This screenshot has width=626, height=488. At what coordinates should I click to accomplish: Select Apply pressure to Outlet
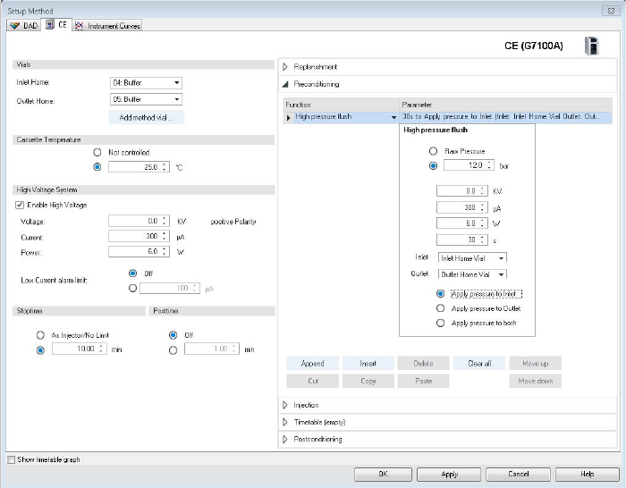[x=440, y=308]
